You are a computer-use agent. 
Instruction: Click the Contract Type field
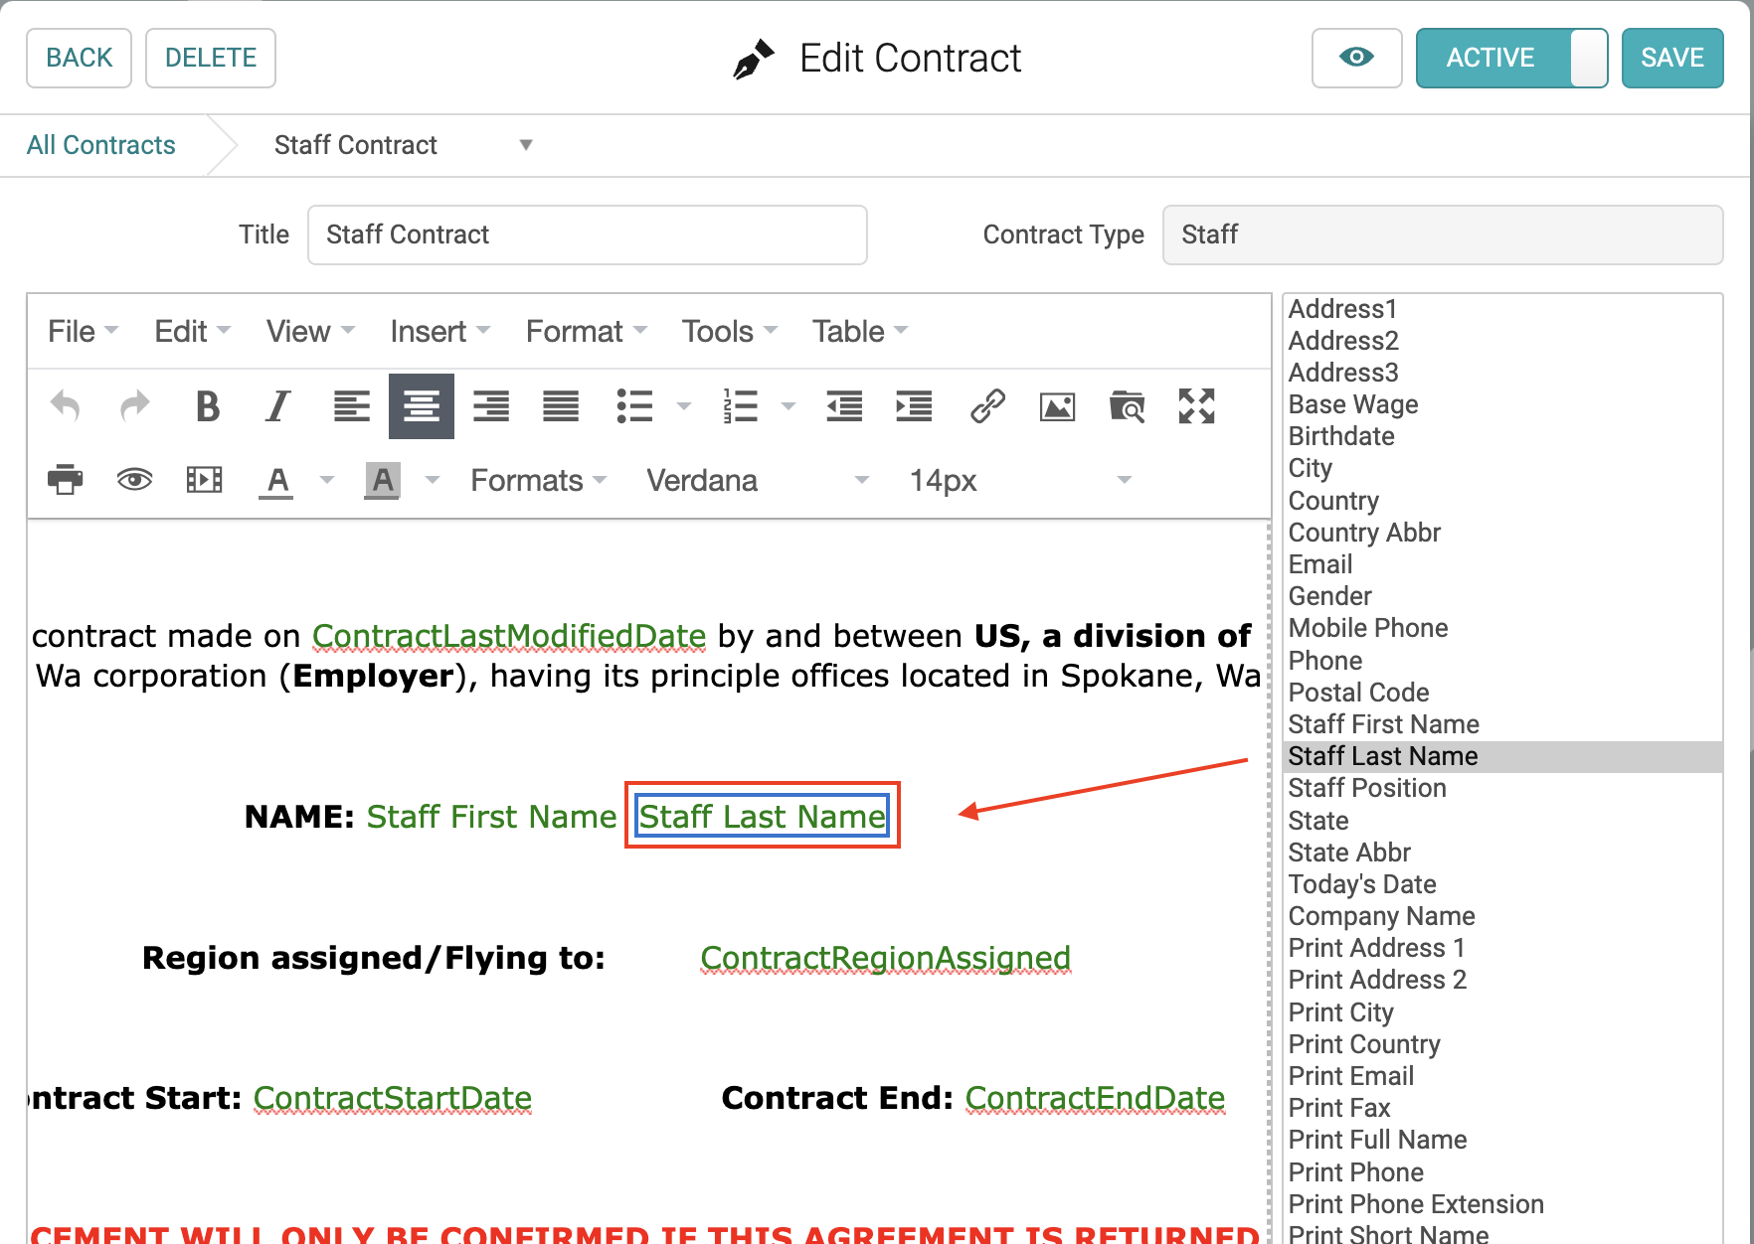1443,234
